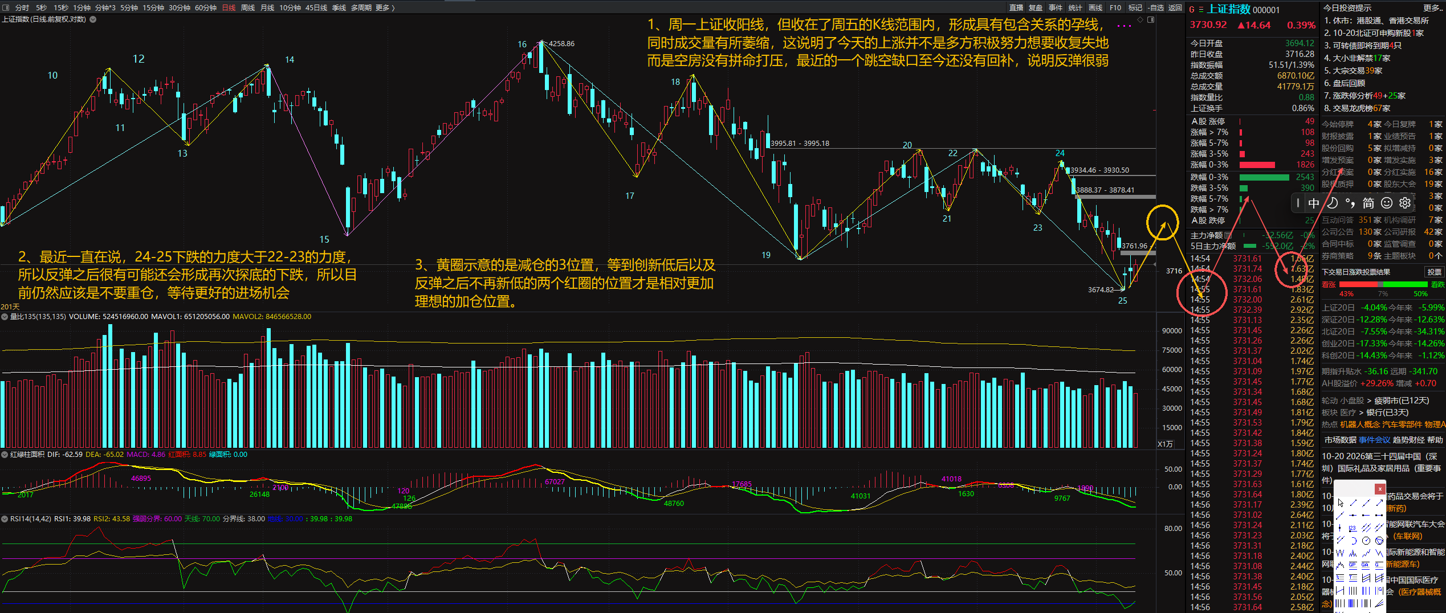1446x613 pixels.
Task: Switch to the 60分钟 period tab
Action: pyautogui.click(x=206, y=7)
